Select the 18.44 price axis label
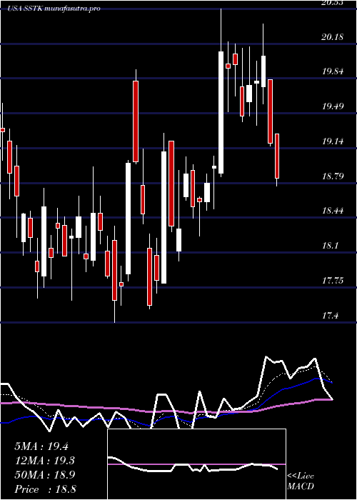Image resolution: width=357 pixels, height=500 pixels. coord(333,211)
